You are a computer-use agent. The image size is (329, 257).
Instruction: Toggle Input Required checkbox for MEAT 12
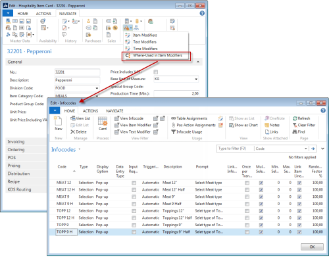(134, 183)
